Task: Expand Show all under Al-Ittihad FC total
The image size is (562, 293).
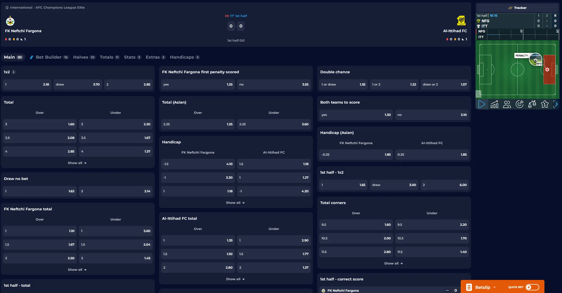Action: click(x=235, y=279)
